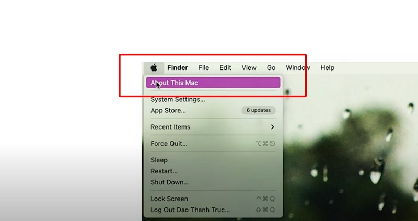Screen dimensions: 418x221
Task: Open the View menu
Action: pyautogui.click(x=249, y=68)
